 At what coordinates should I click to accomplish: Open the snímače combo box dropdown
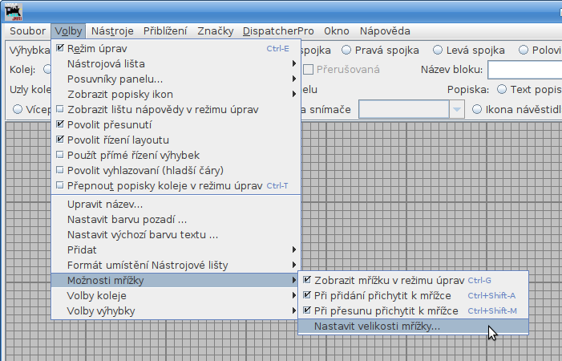pyautogui.click(x=456, y=109)
